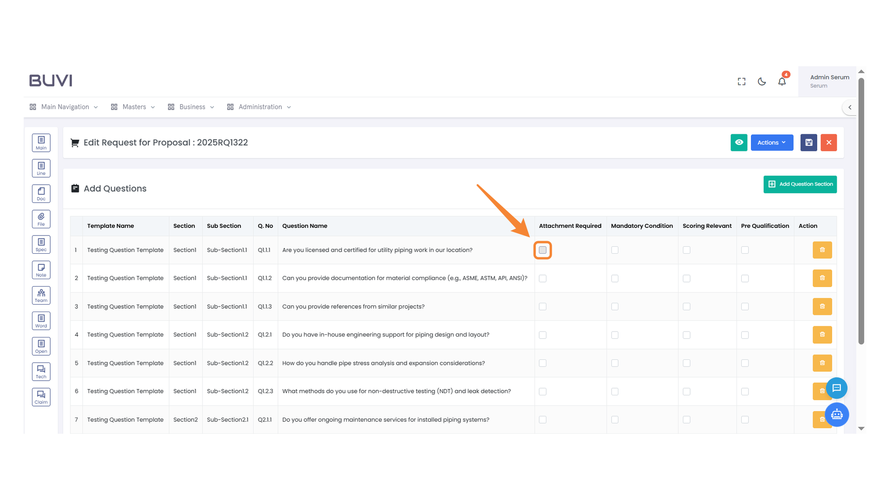
Task: Open the Spec panel
Action: click(41, 244)
